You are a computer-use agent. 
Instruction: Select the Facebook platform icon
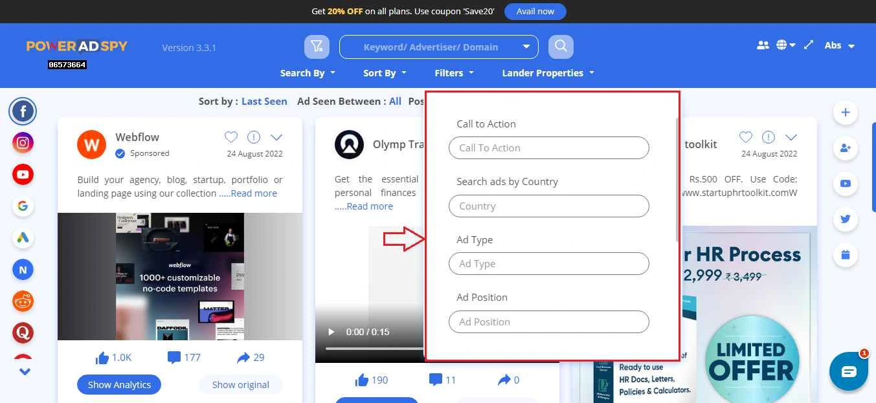(x=23, y=111)
